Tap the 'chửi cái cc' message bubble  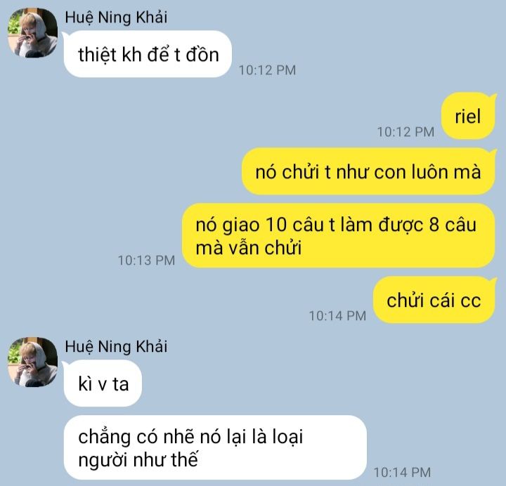(434, 300)
